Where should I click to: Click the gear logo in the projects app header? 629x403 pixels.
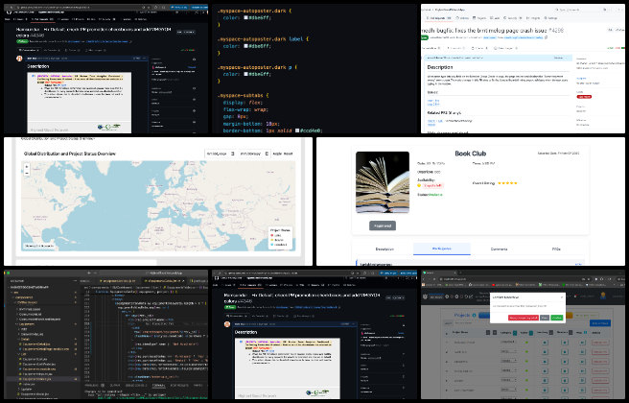click(x=426, y=296)
